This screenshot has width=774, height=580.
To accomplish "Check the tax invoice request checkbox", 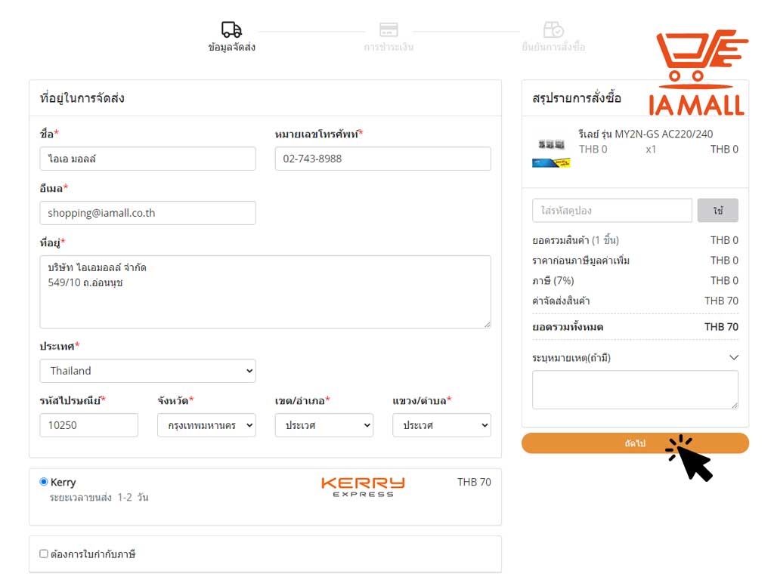I will point(44,554).
